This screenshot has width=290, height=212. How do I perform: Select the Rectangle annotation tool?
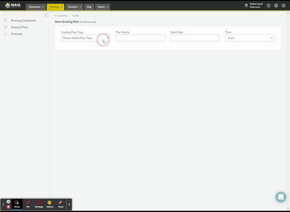(39, 204)
